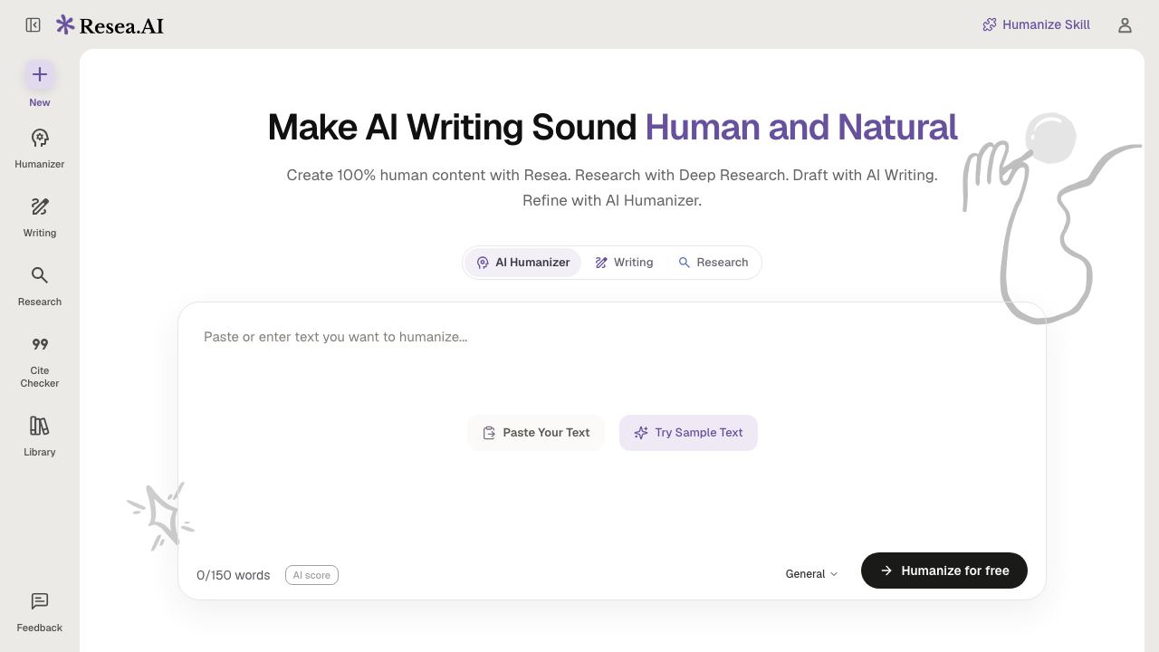Open the user account profile icon
The image size is (1159, 652).
click(x=1125, y=25)
